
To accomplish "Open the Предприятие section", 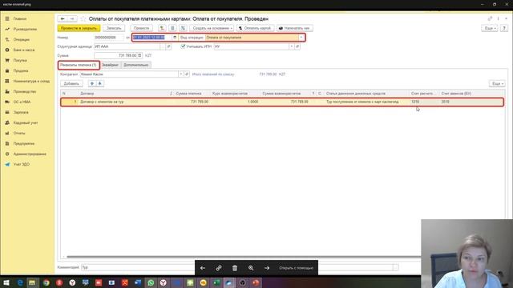I will [23, 144].
